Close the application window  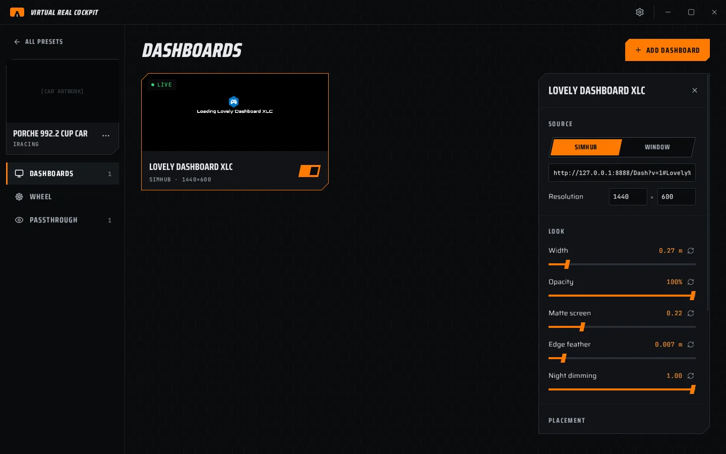(x=714, y=12)
